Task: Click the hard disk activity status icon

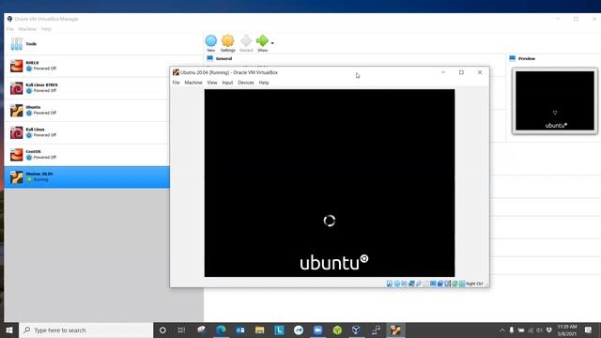Action: [390, 284]
